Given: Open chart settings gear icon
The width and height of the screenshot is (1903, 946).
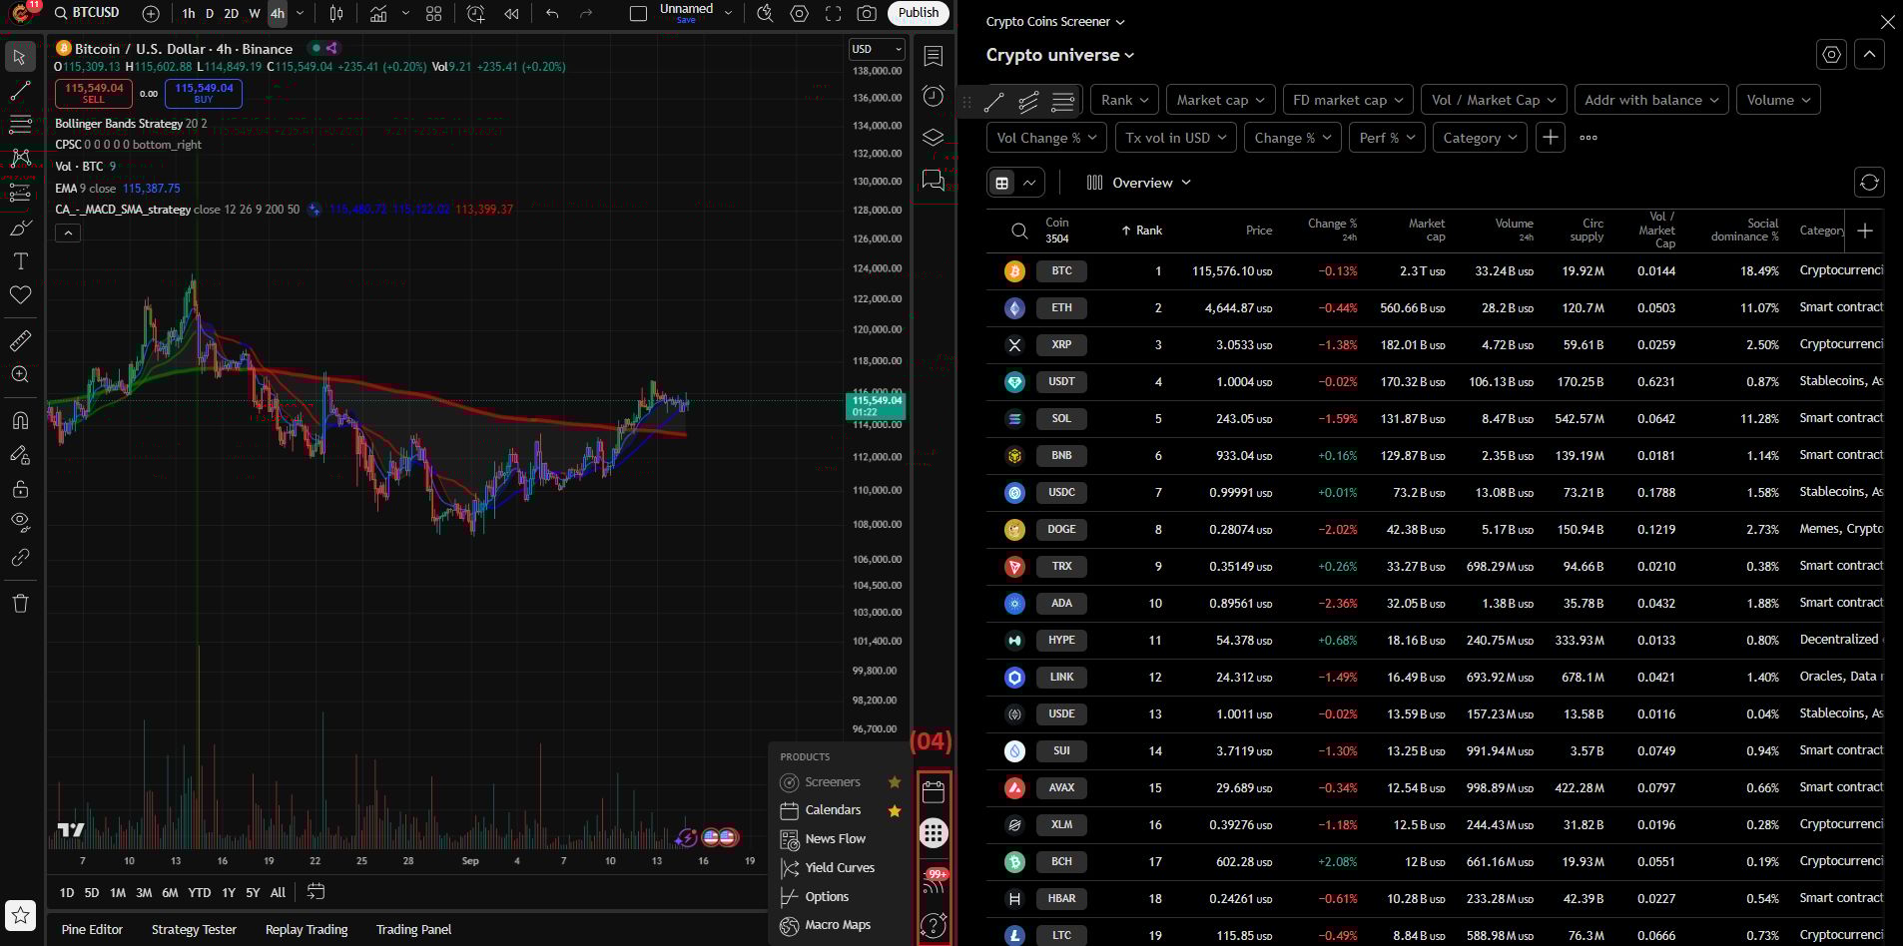Looking at the screenshot, I should point(799,14).
